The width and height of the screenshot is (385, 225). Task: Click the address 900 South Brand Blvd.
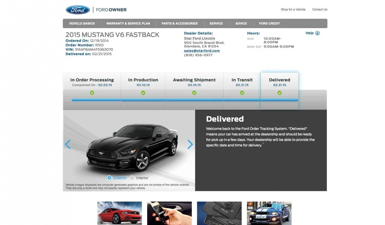[x=204, y=43]
